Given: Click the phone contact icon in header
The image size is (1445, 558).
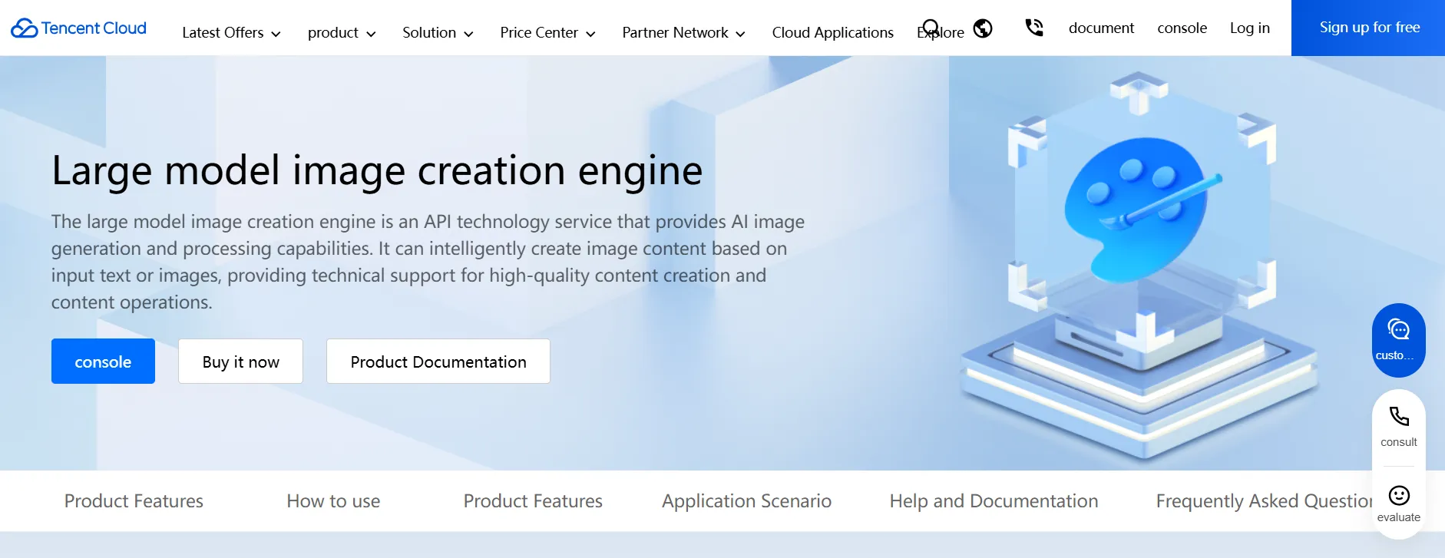Looking at the screenshot, I should click(x=1034, y=28).
